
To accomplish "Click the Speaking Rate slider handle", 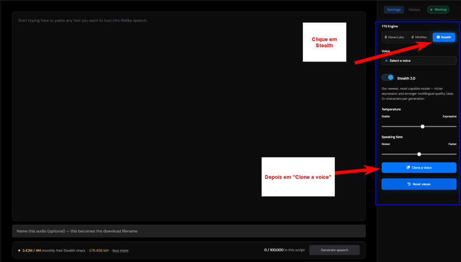I will [x=419, y=154].
